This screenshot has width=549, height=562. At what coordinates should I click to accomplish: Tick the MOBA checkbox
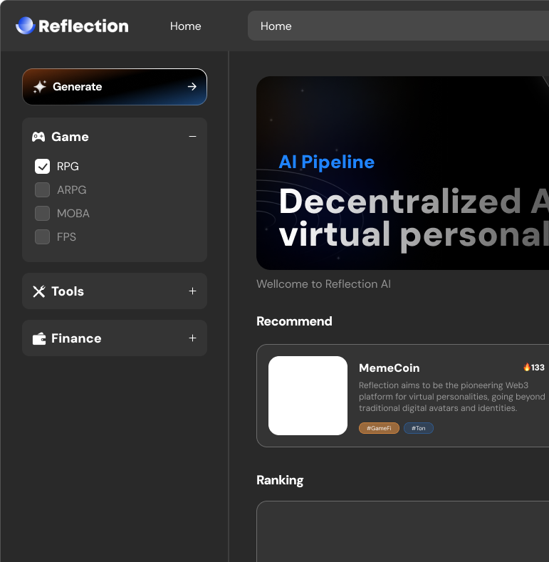[42, 213]
